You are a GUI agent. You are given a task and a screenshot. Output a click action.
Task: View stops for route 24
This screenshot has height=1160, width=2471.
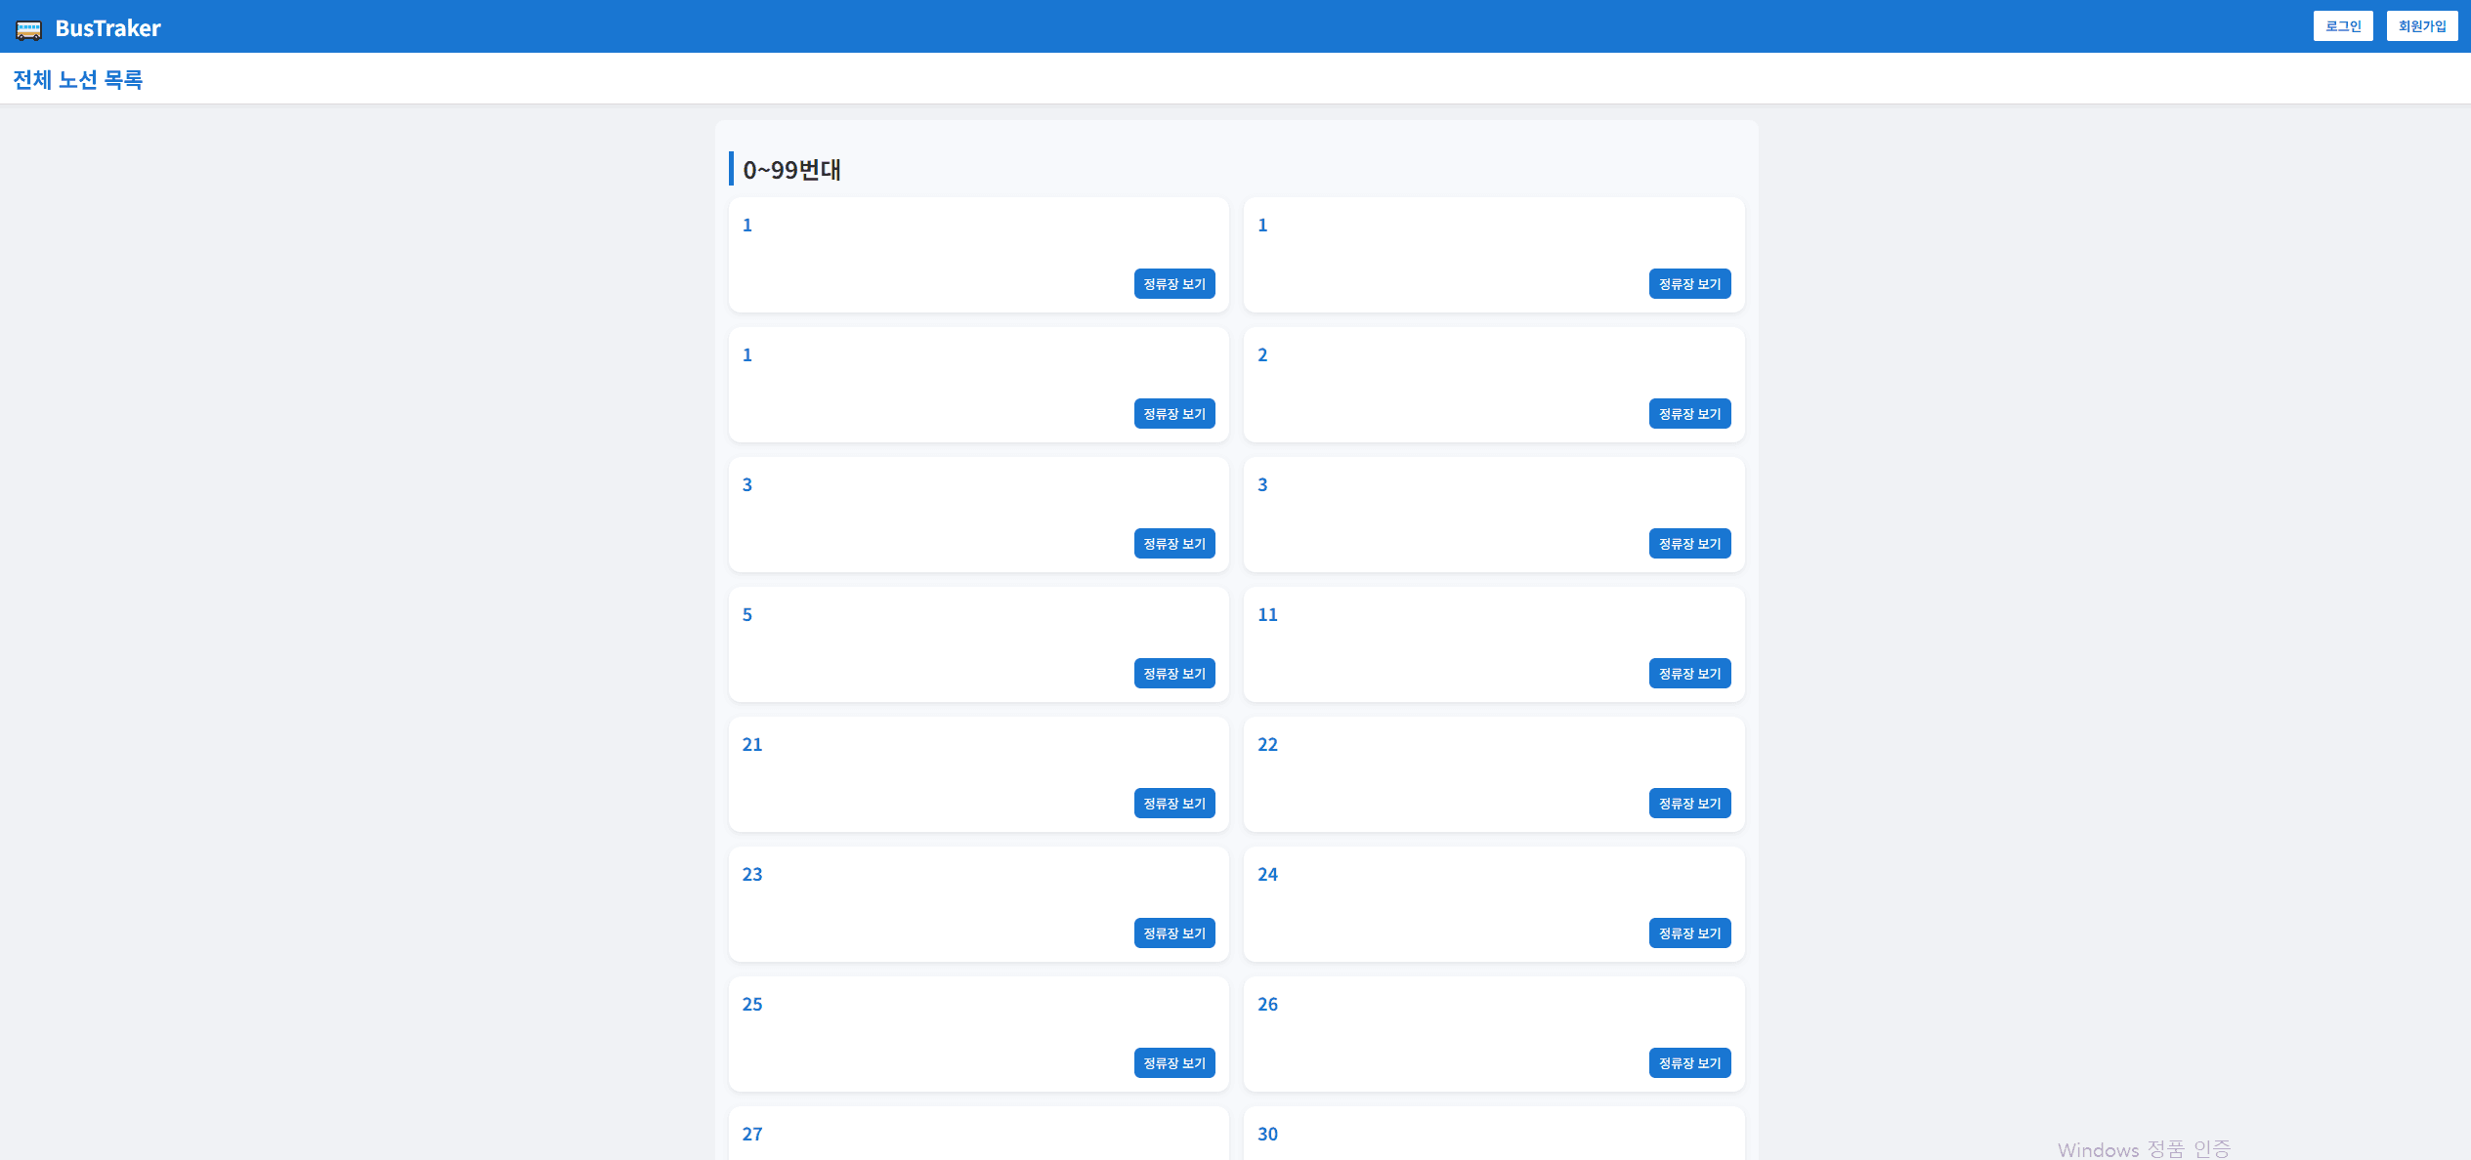[x=1688, y=933]
